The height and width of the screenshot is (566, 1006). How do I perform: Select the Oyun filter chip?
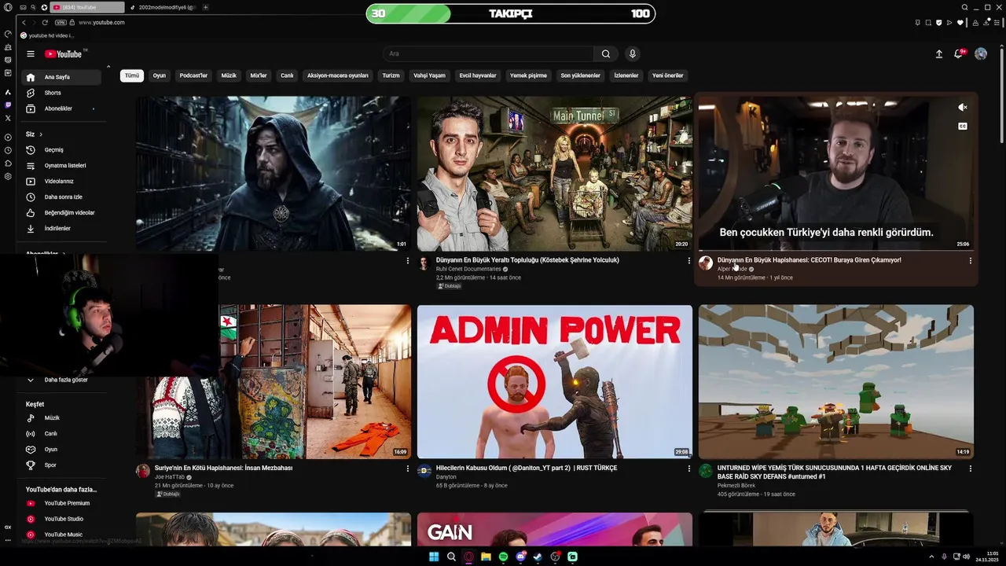point(160,75)
